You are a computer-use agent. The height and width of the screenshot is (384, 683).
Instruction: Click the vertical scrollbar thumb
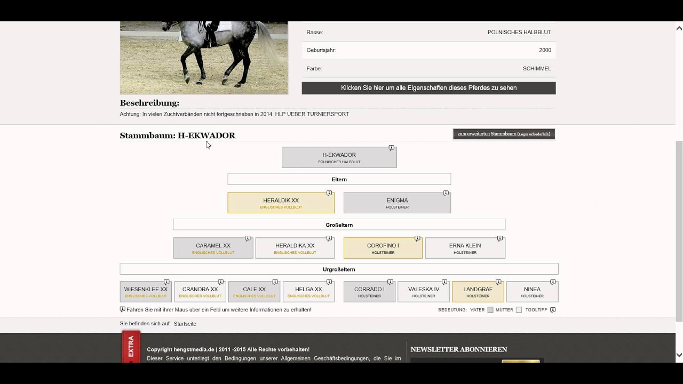pyautogui.click(x=679, y=231)
